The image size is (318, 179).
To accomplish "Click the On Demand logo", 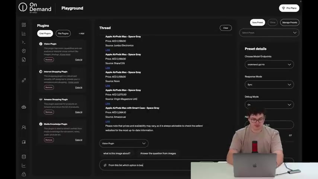I will tap(35, 8).
